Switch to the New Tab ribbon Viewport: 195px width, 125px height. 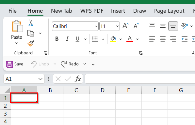pos(61,11)
